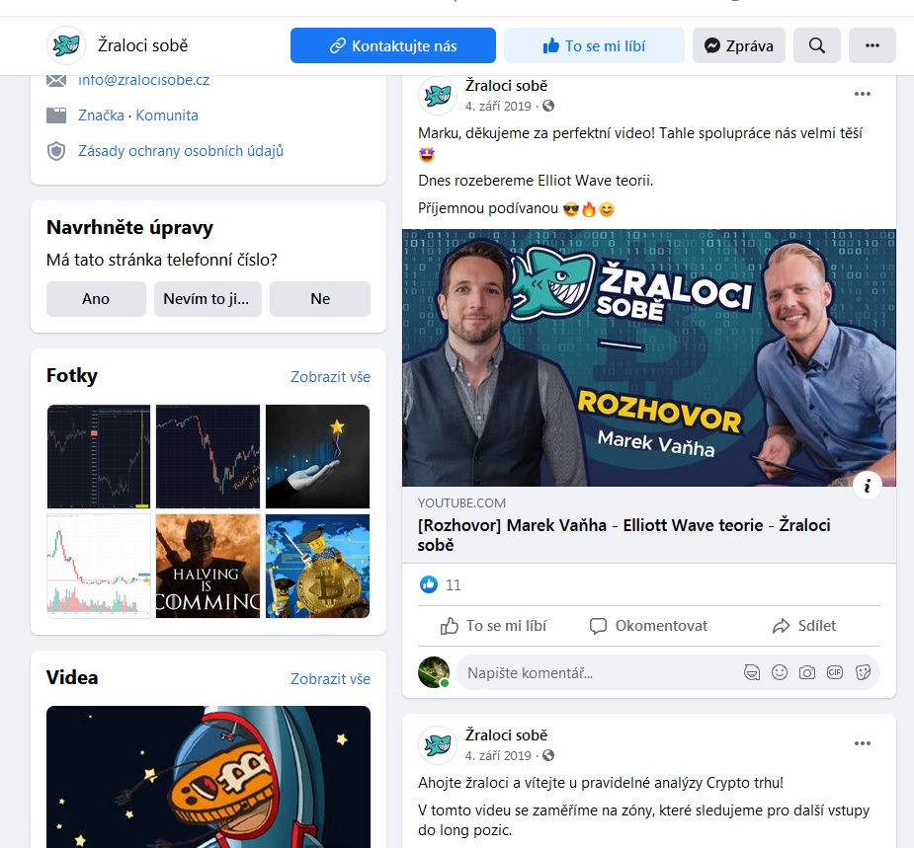This screenshot has width=914, height=848.
Task: Open the emoji picker in comment box
Action: click(x=780, y=672)
